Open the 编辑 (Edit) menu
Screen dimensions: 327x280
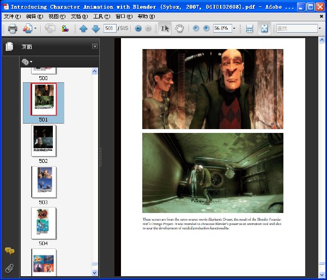(34, 16)
